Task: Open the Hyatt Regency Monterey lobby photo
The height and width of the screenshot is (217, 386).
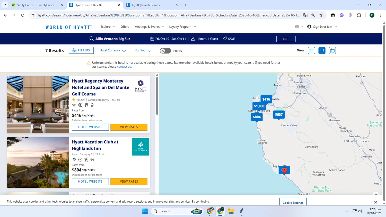Action: click(38, 105)
